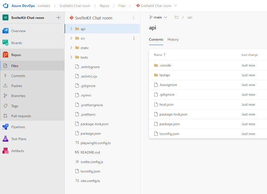Expand the static folder in tree
The image size is (267, 194).
coord(71,48)
